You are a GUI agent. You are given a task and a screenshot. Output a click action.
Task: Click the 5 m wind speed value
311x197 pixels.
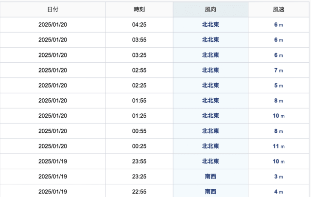click(278, 86)
